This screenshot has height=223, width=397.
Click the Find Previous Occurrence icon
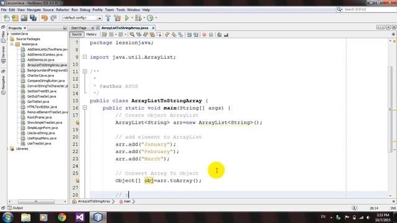coord(139,35)
